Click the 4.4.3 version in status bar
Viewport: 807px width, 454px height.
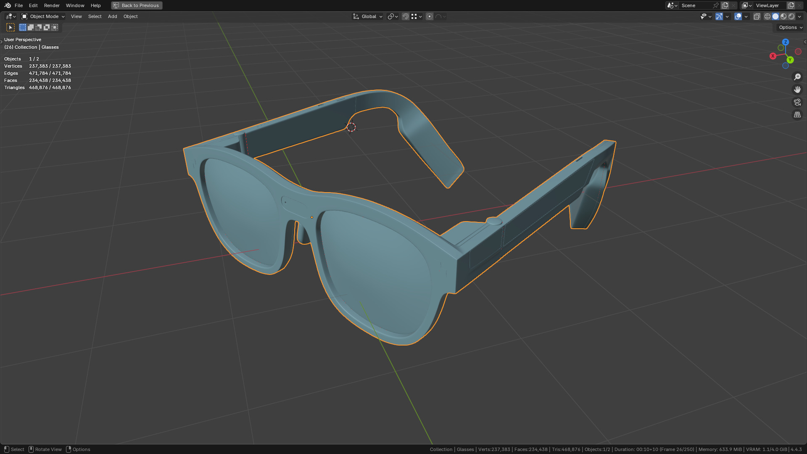point(796,449)
